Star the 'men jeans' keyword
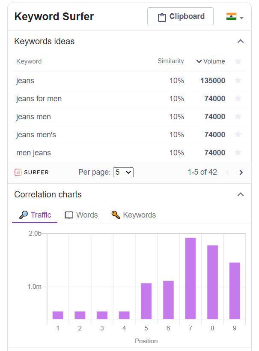Screen dimensions: 259x351 [x=238, y=152]
